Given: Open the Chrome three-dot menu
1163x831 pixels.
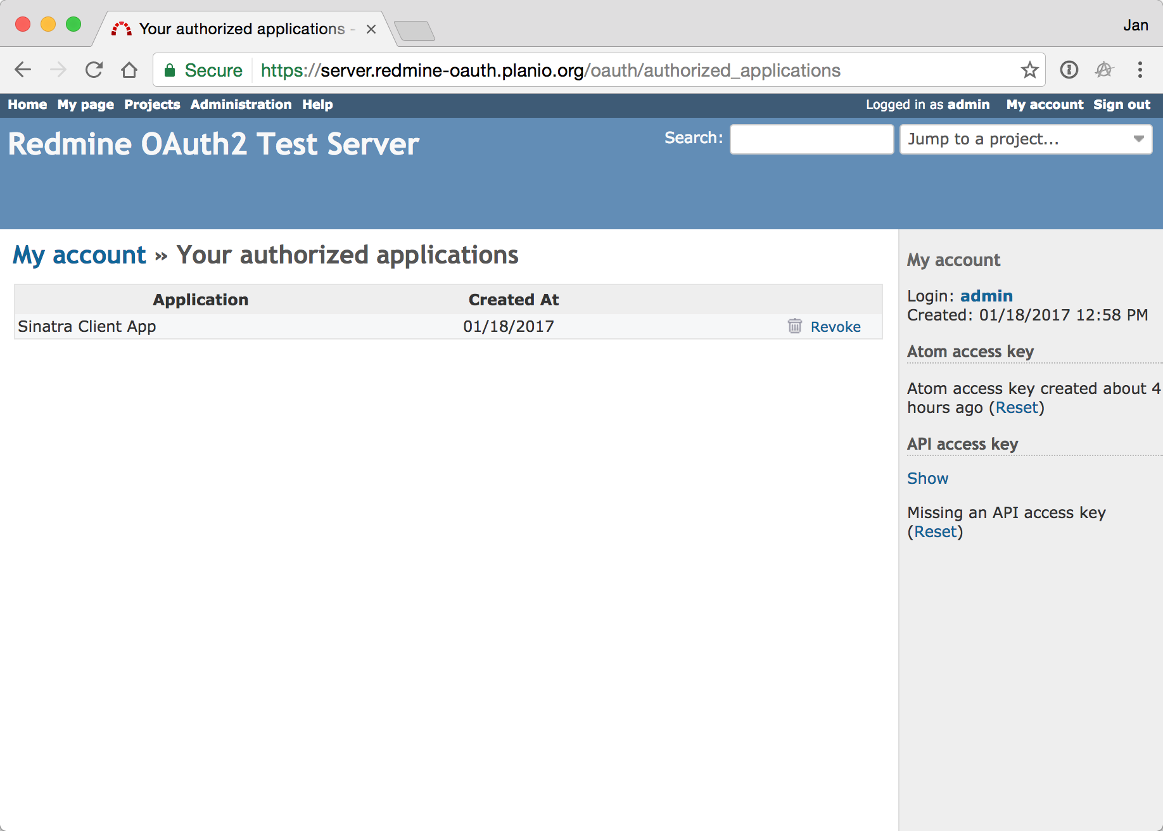Looking at the screenshot, I should coord(1140,70).
